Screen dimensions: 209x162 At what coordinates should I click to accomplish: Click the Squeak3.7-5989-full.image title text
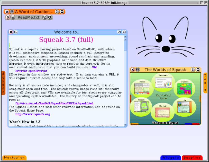[x=104, y=3]
